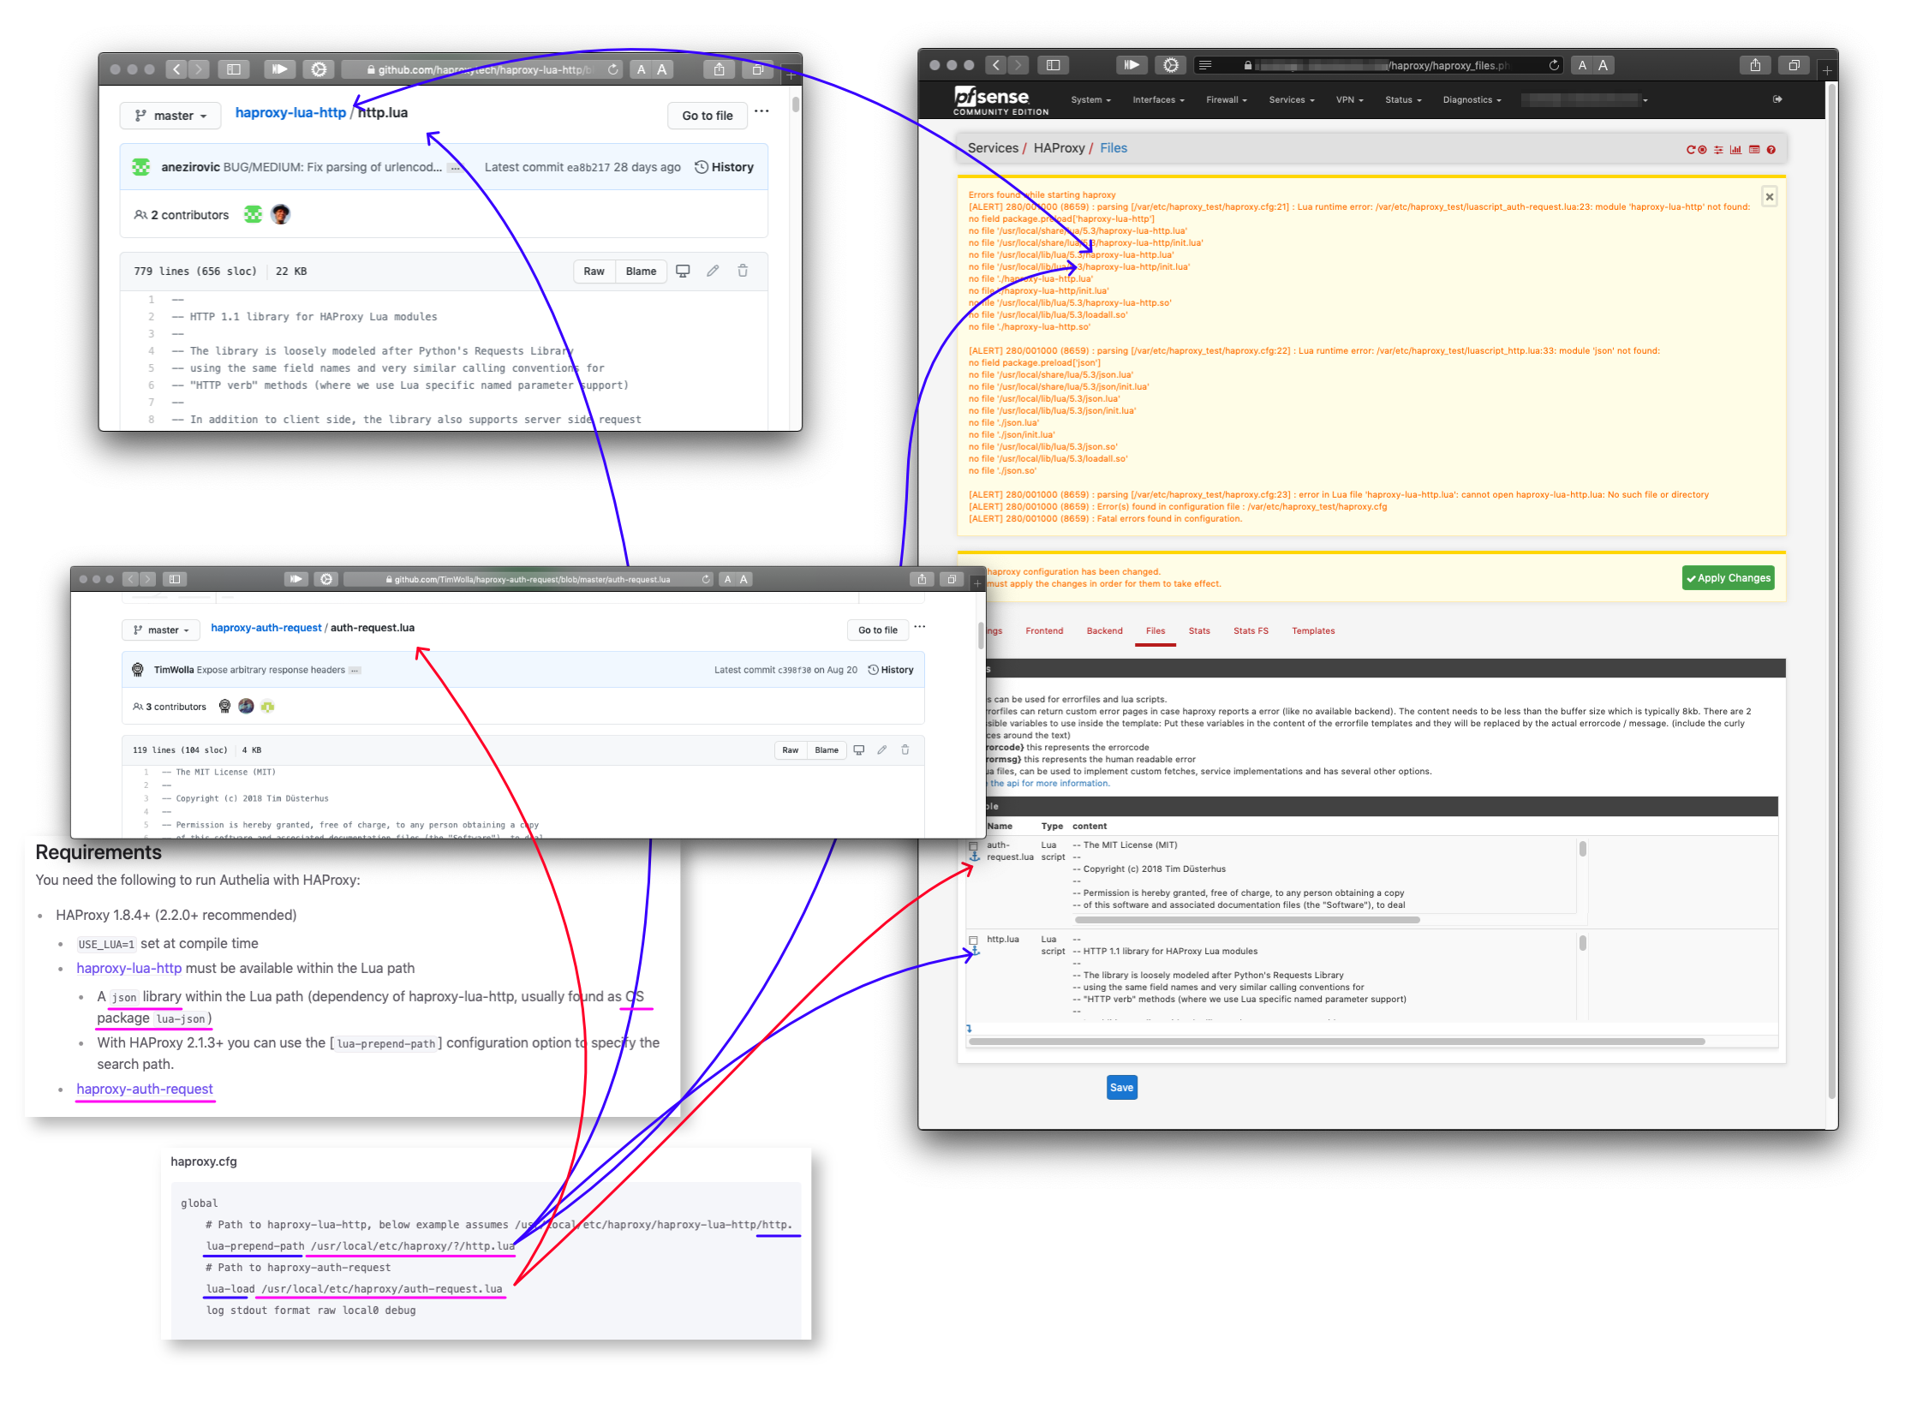Switch to the Stats FS tab
The height and width of the screenshot is (1409, 1905).
coord(1251,630)
